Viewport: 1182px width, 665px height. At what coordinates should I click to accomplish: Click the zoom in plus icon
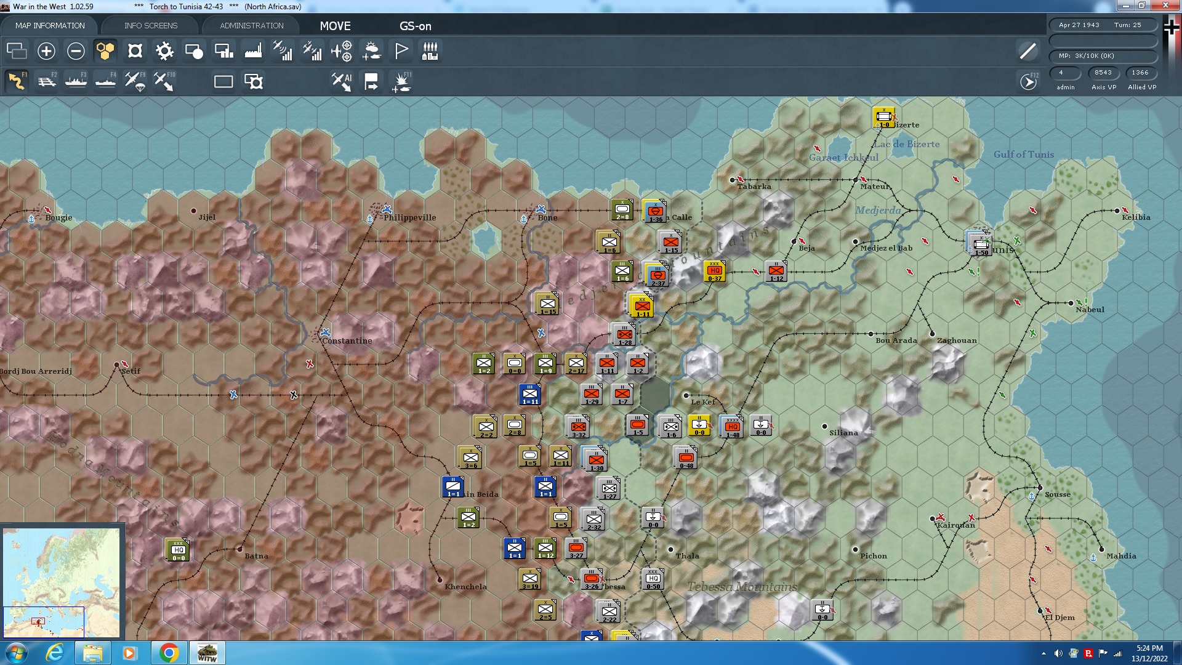coord(46,51)
